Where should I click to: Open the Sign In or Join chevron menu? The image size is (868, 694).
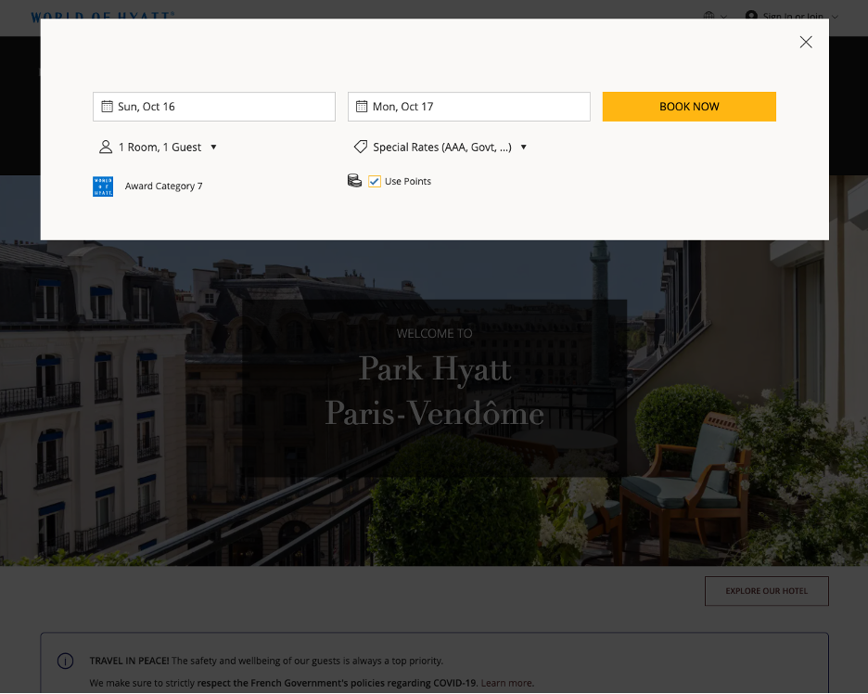pyautogui.click(x=836, y=17)
